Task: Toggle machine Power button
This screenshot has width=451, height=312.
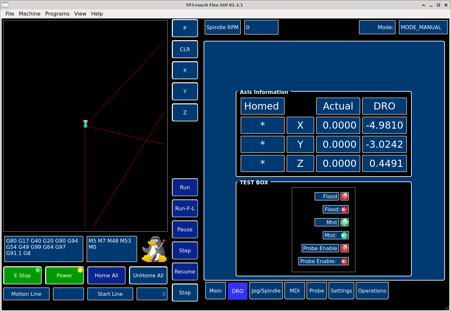Action: 64,275
